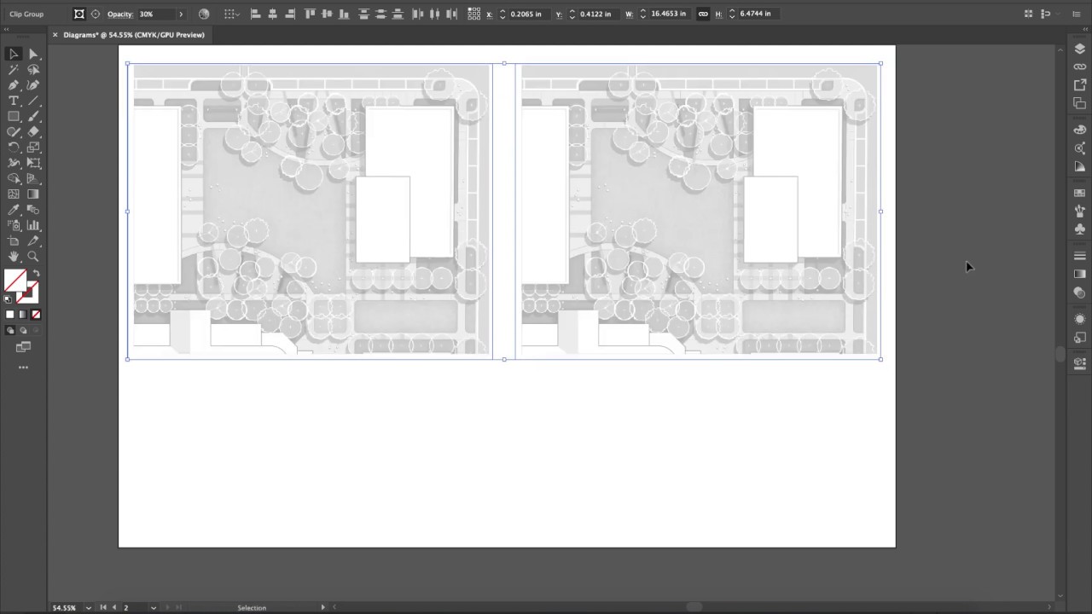Select the Slice tool
Image resolution: width=1092 pixels, height=614 pixels.
tap(33, 241)
